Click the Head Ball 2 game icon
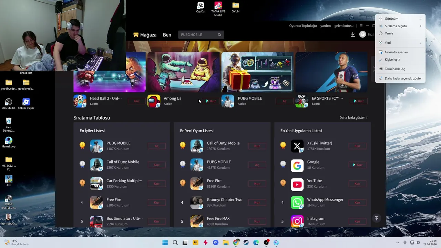The image size is (441, 248). [80, 101]
